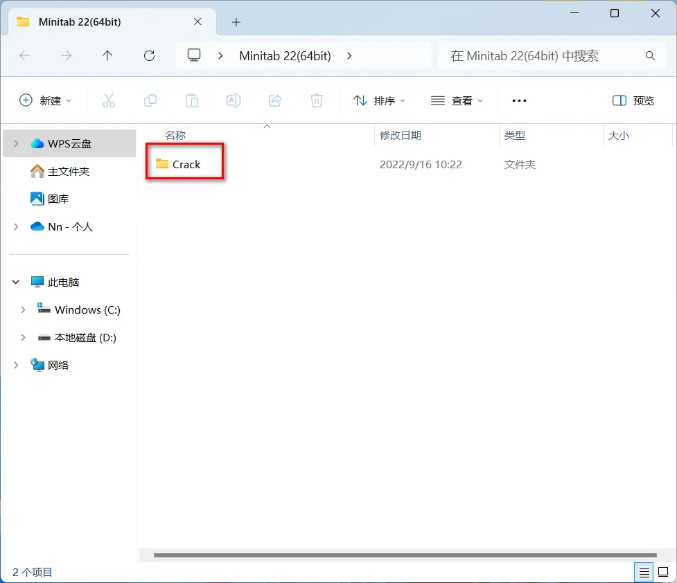Expand chevron after Minitab 22(64bit) breadcrumb
Viewport: 677px width, 583px height.
pyautogui.click(x=349, y=55)
